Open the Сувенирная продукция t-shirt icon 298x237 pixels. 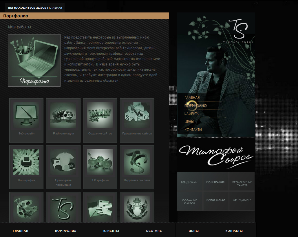63,162
